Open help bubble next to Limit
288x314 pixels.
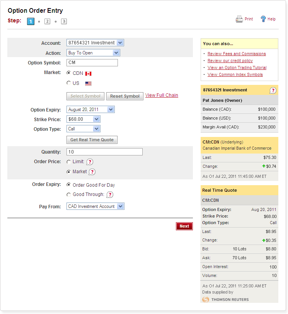[x=90, y=162]
